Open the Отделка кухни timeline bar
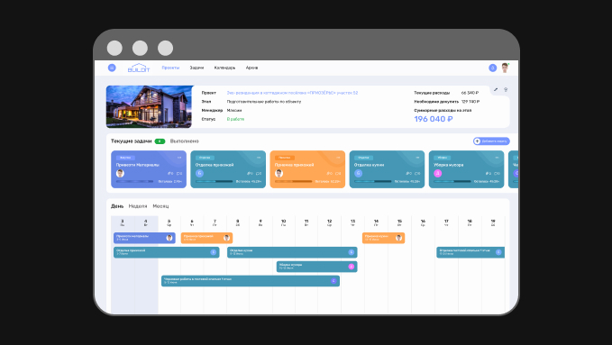612x345 pixels. 292,252
